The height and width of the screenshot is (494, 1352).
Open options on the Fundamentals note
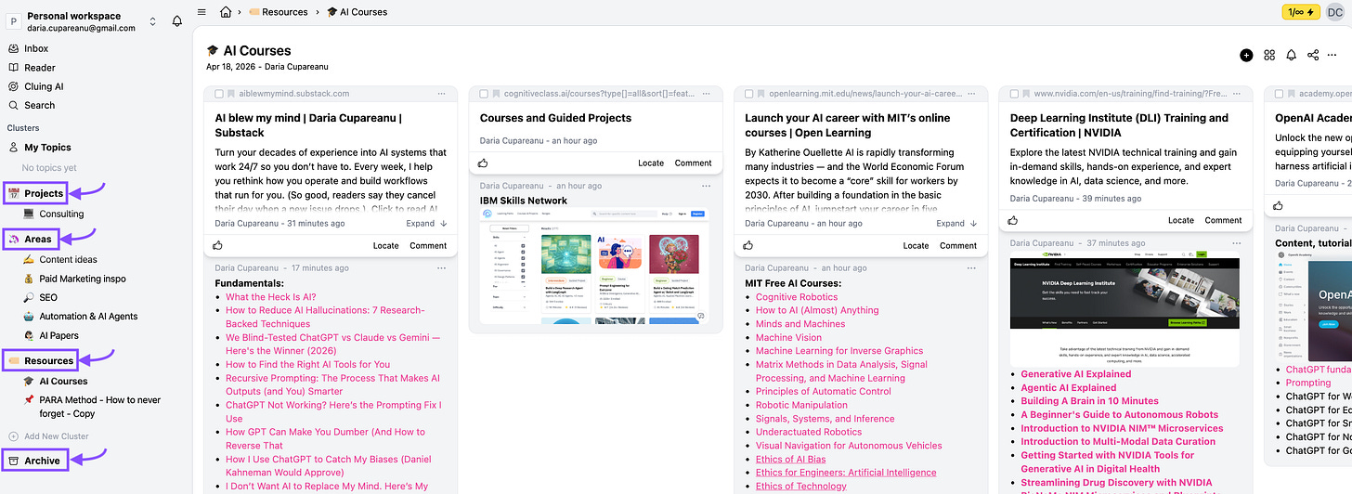pyautogui.click(x=442, y=267)
